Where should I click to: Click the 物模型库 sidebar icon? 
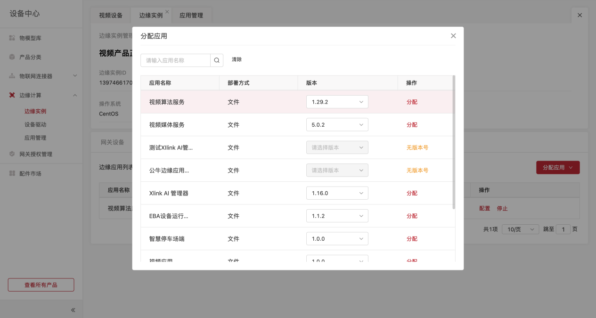(12, 38)
